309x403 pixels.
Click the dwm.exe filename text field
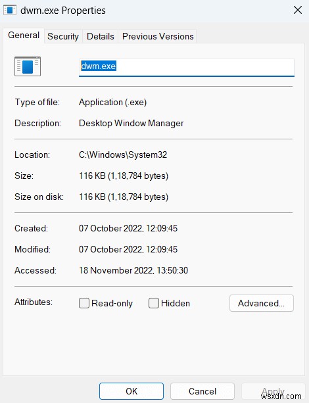point(187,67)
